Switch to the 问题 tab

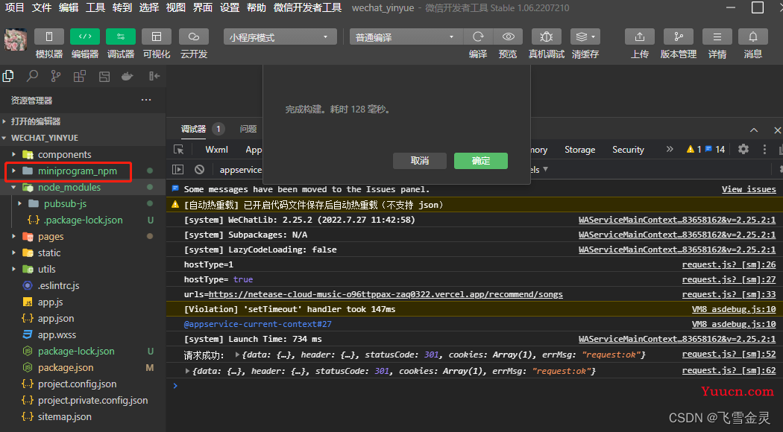coord(248,129)
